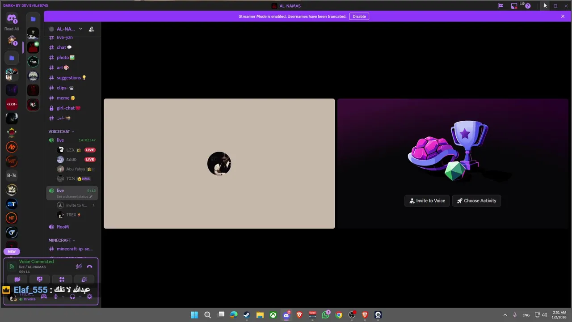The width and height of the screenshot is (572, 322).
Task: Click Invite to Voice row in sidebar
Action: [77, 205]
